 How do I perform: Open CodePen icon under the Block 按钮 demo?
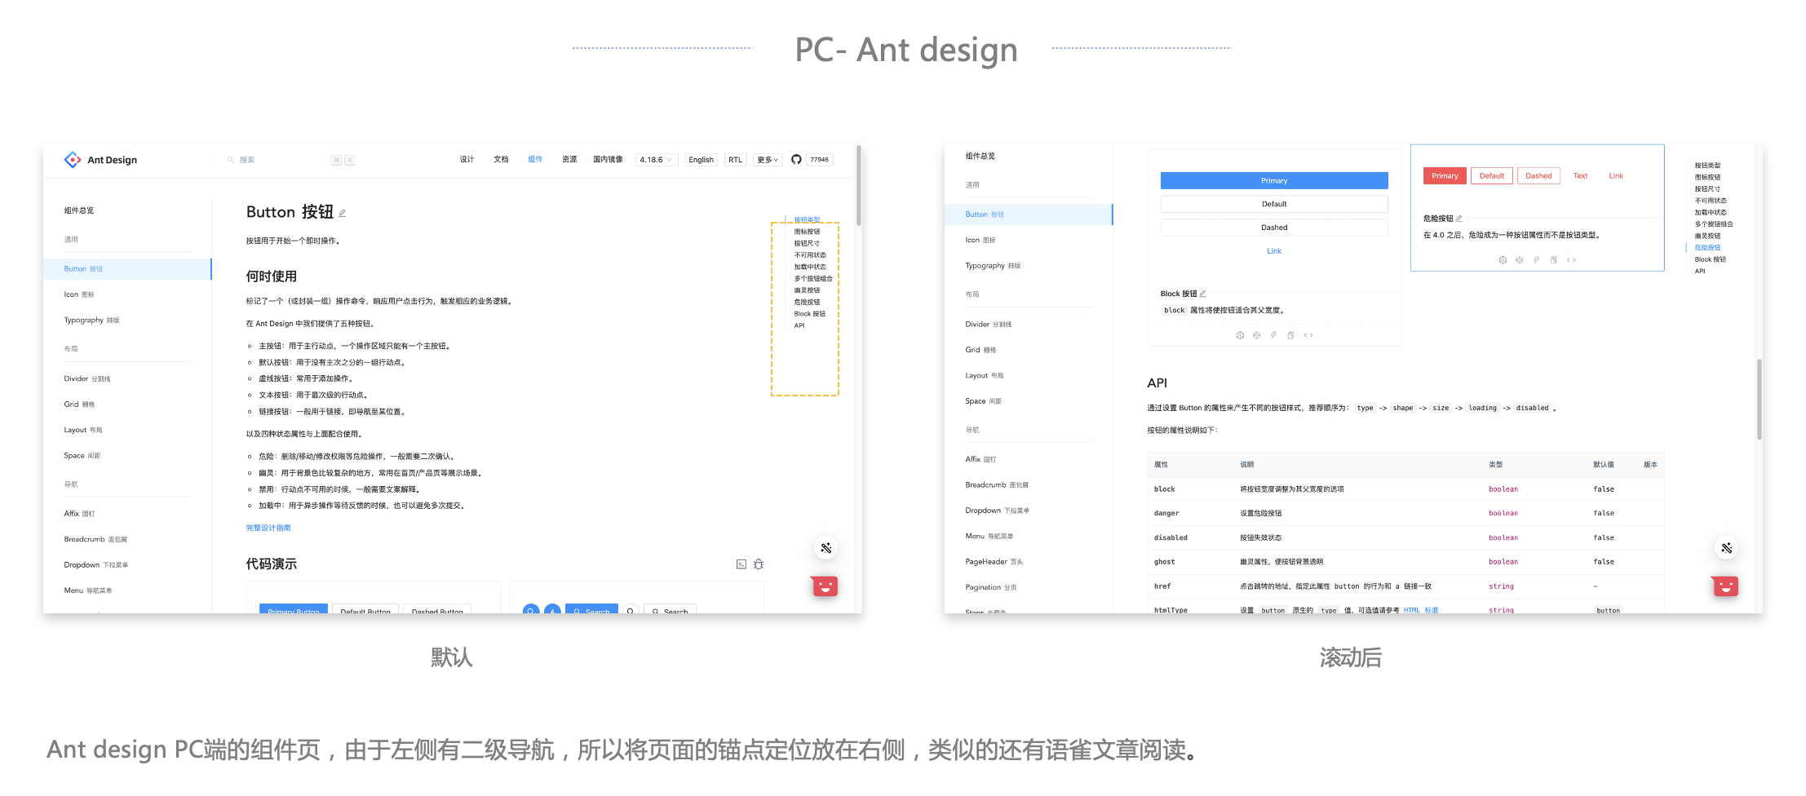point(1257,335)
